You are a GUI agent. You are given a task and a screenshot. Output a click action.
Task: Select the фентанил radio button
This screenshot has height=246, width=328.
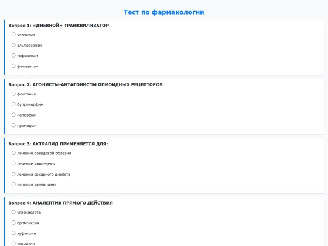point(13,94)
